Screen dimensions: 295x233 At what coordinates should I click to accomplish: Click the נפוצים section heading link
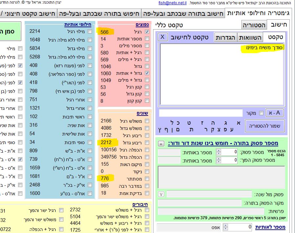[x=142, y=25]
